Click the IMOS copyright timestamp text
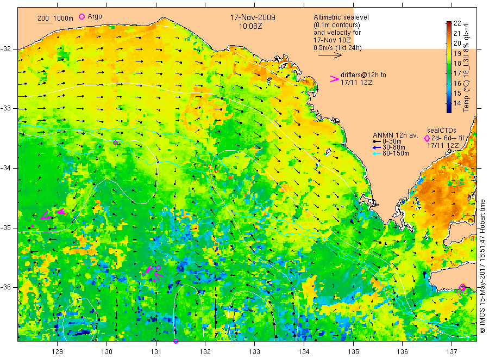Screen dimensions: 489x359 click(482, 266)
